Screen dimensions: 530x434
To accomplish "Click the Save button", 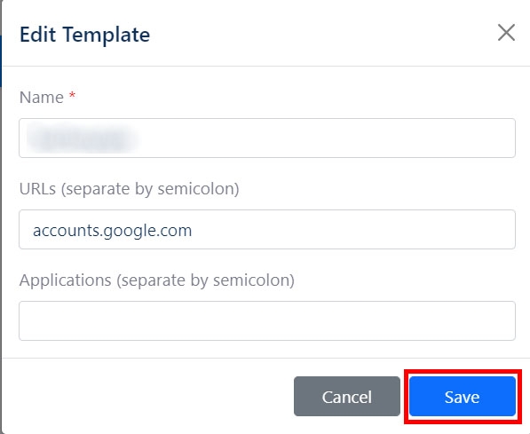I will [x=462, y=397].
